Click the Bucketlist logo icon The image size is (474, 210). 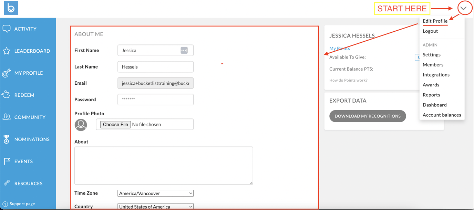[x=11, y=8]
